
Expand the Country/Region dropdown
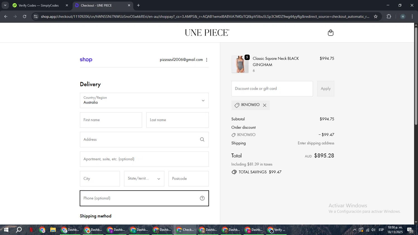(144, 101)
